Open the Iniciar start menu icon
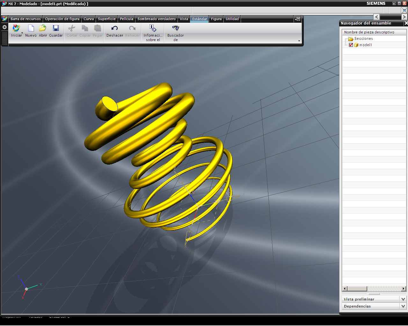408x326 pixels. tap(16, 28)
